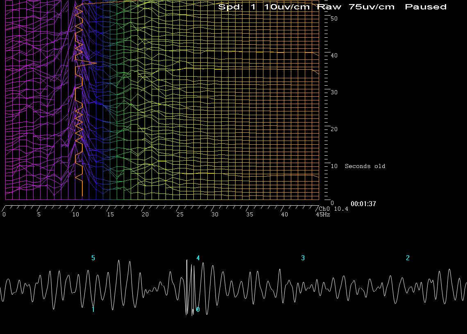The image size is (467, 334).
Task: Click the 10 Hz frequency axis label
Action: coord(75,214)
